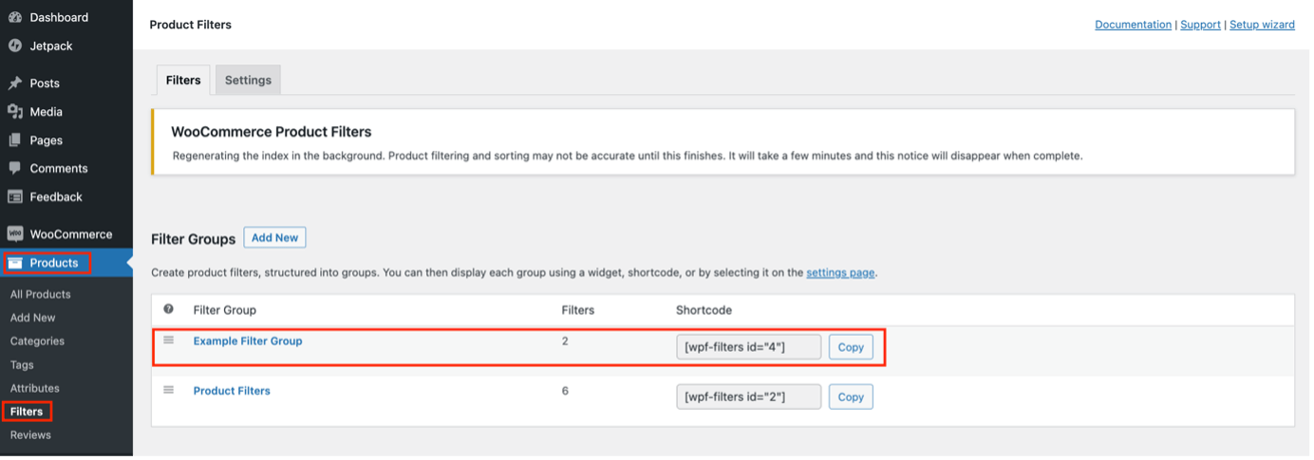Image resolution: width=1314 pixels, height=460 pixels.
Task: Open the Documentation link
Action: click(1133, 25)
